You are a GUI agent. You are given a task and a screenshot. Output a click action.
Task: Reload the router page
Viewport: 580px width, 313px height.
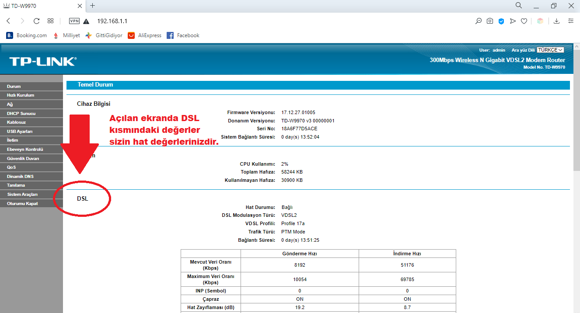[x=36, y=21]
